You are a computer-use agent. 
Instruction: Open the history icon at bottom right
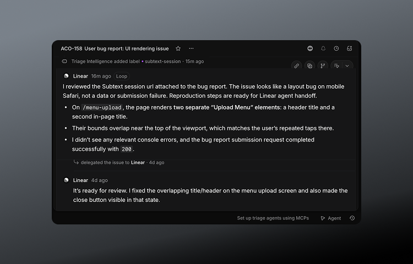point(352,218)
